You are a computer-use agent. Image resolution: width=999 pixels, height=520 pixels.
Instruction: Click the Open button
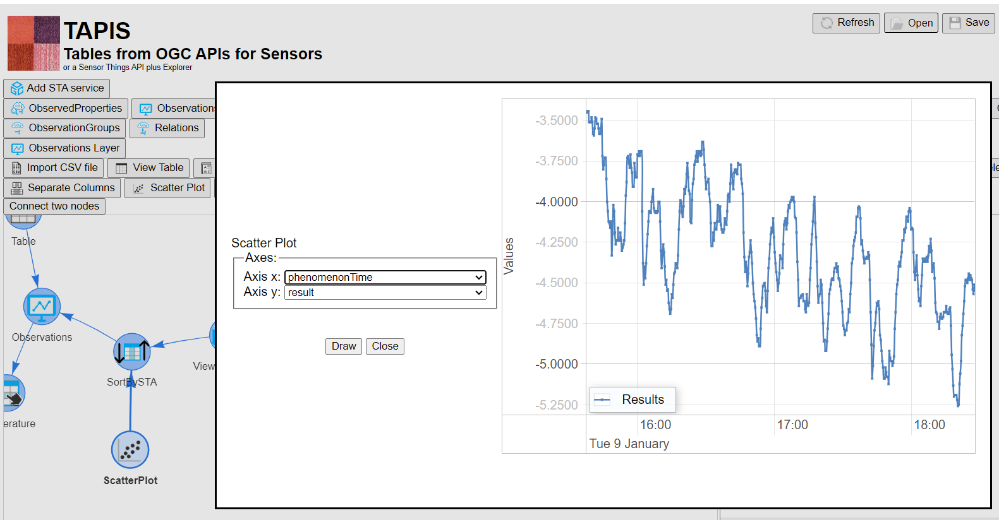(x=911, y=23)
